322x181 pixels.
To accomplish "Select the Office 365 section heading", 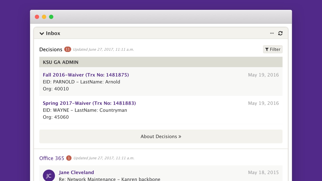I will click(x=52, y=158).
